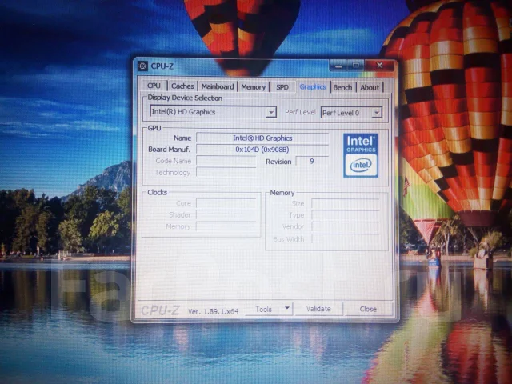Image resolution: width=512 pixels, height=384 pixels.
Task: Click the Tools button
Action: click(x=263, y=309)
